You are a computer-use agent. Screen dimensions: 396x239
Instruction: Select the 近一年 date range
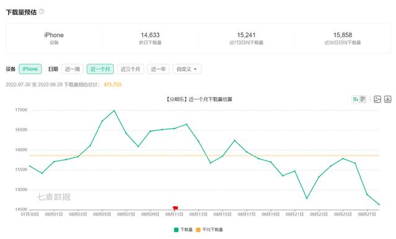coord(158,69)
